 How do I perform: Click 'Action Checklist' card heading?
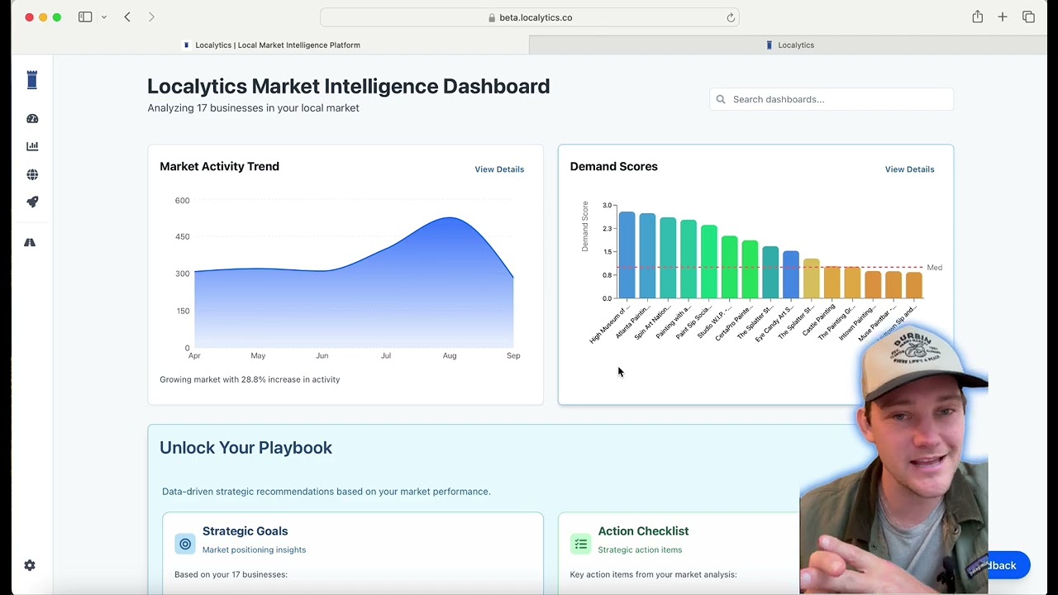click(643, 531)
